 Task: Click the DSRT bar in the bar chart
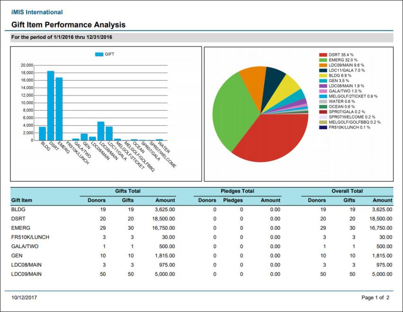[51, 106]
